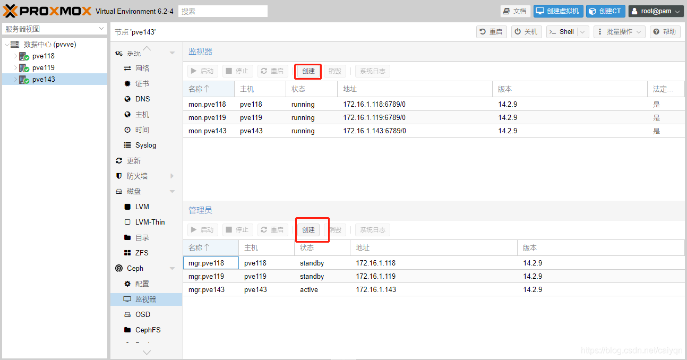Viewport: 687px width, 360px height.
Task: Click 系统日志 in the 管理员 toolbar
Action: pyautogui.click(x=373, y=230)
